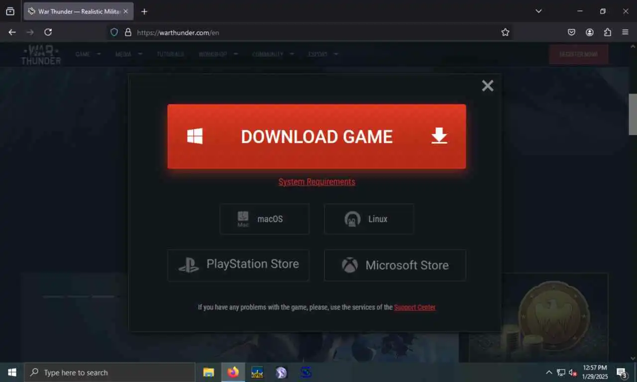Click the page's vertical scrollbar thumb
This screenshot has width=637, height=382.
click(x=633, y=114)
